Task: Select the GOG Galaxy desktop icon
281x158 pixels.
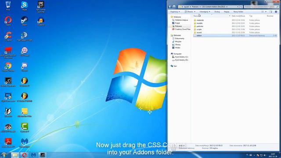Action: [x=25, y=51]
